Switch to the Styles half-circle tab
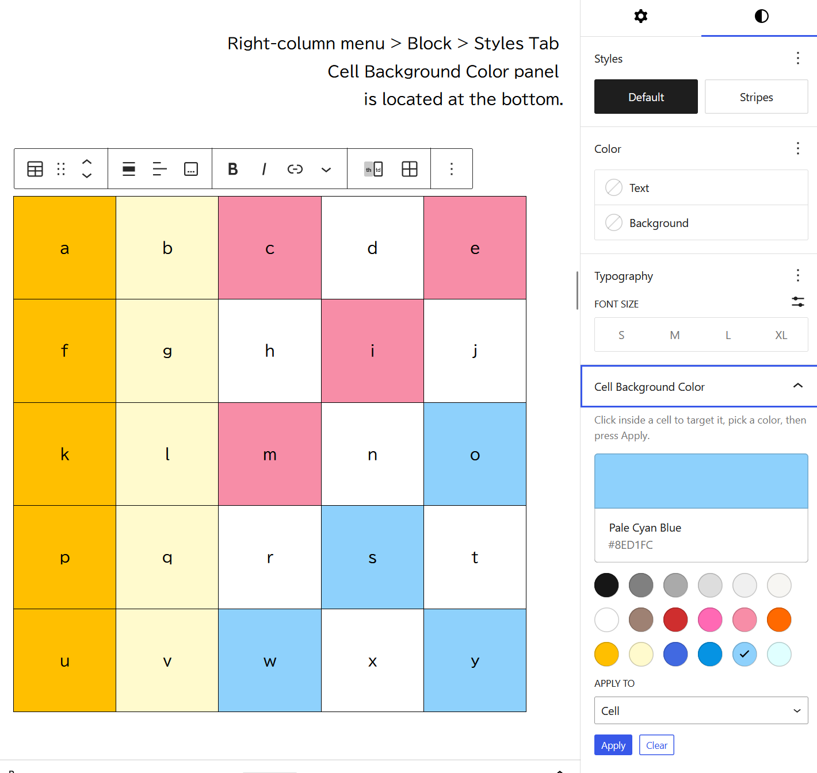This screenshot has height=773, width=817. [761, 16]
